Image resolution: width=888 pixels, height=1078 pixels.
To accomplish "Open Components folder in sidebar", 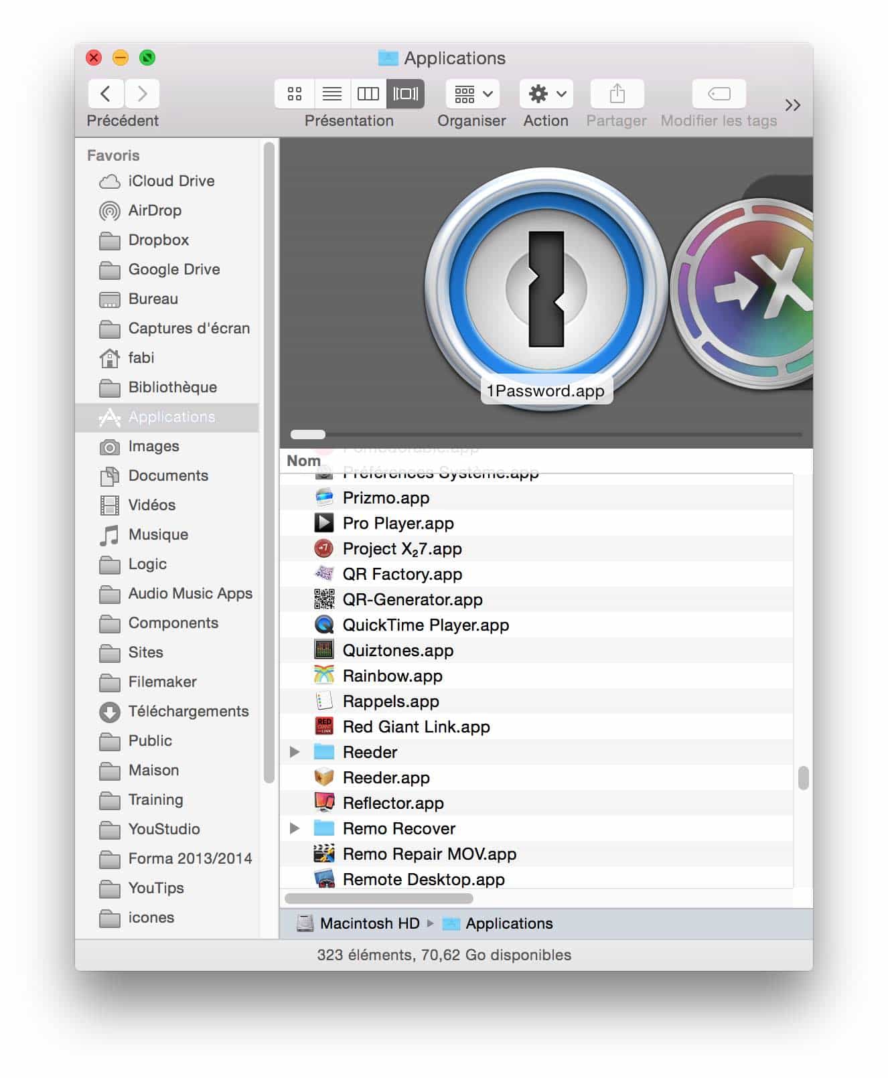I will (167, 623).
